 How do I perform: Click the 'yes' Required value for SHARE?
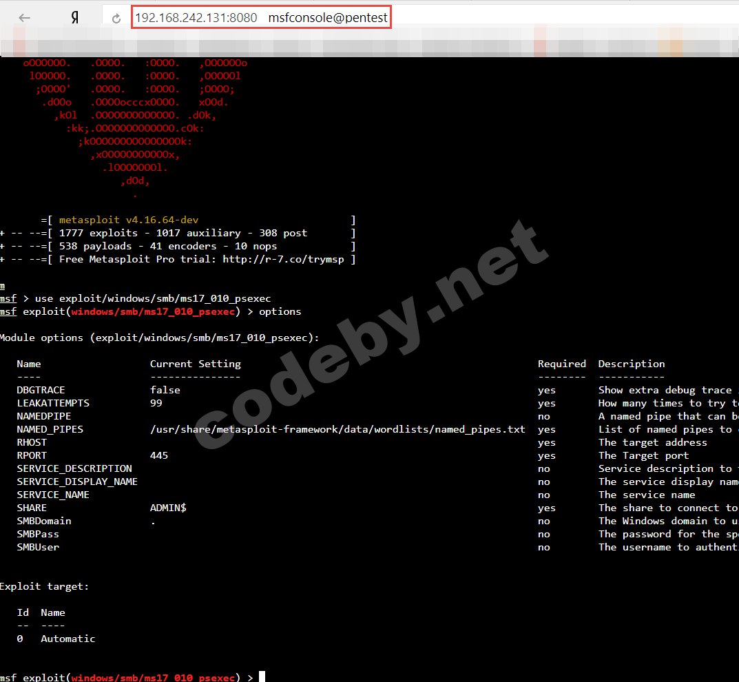(x=547, y=508)
